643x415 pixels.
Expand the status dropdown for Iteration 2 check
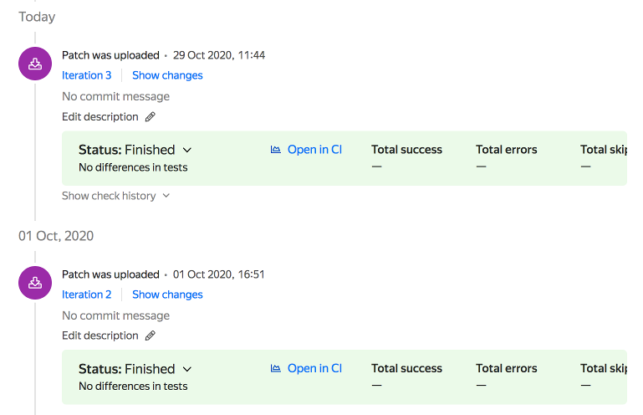point(187,369)
